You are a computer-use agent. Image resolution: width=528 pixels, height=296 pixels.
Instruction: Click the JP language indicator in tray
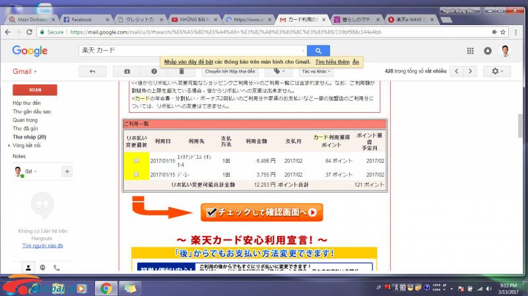click(378, 287)
